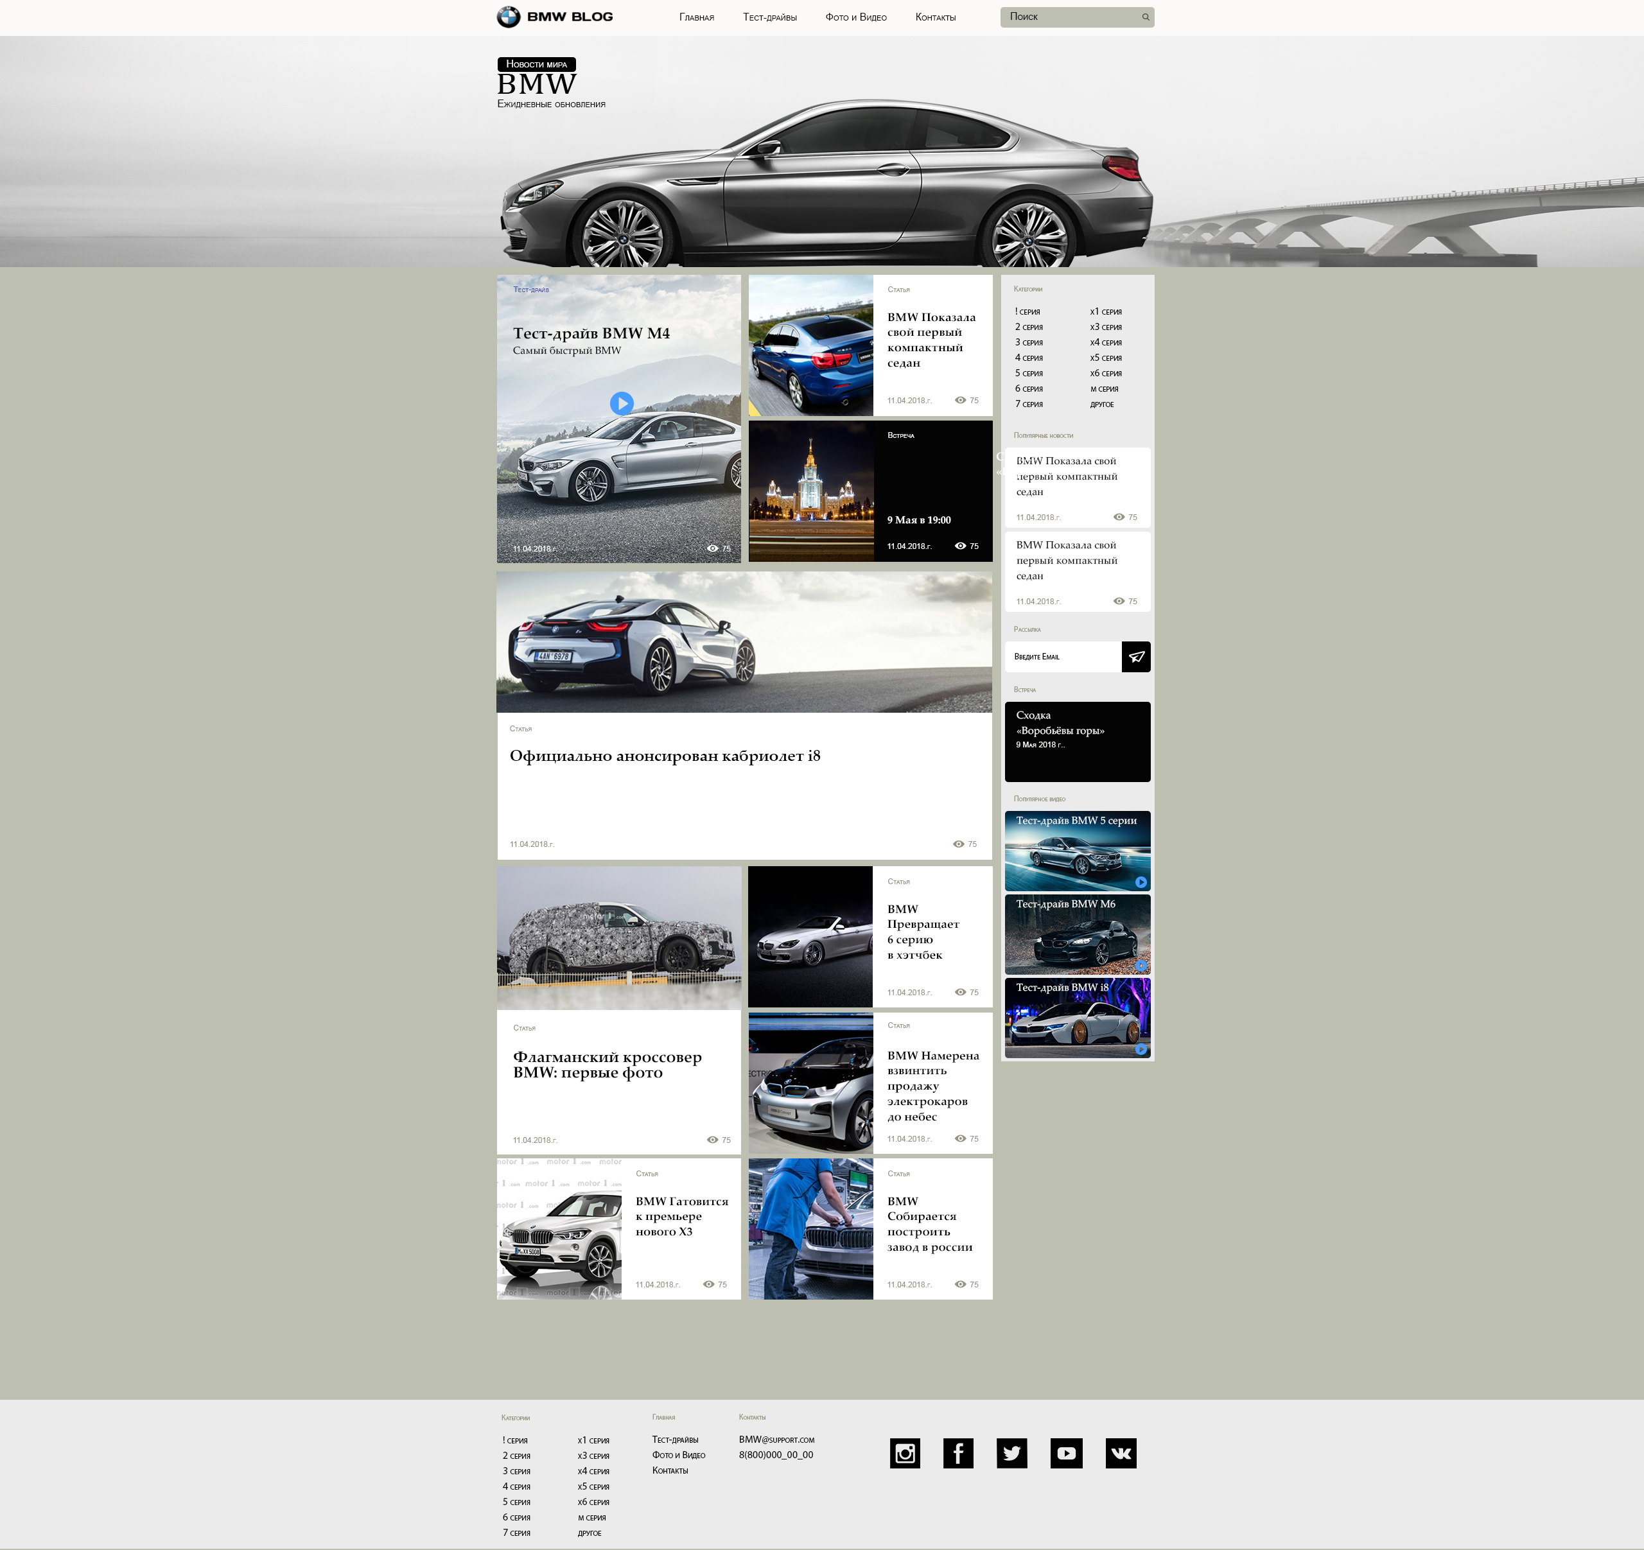
Task: Play the BMW i8 test-drive video
Action: click(1141, 1050)
